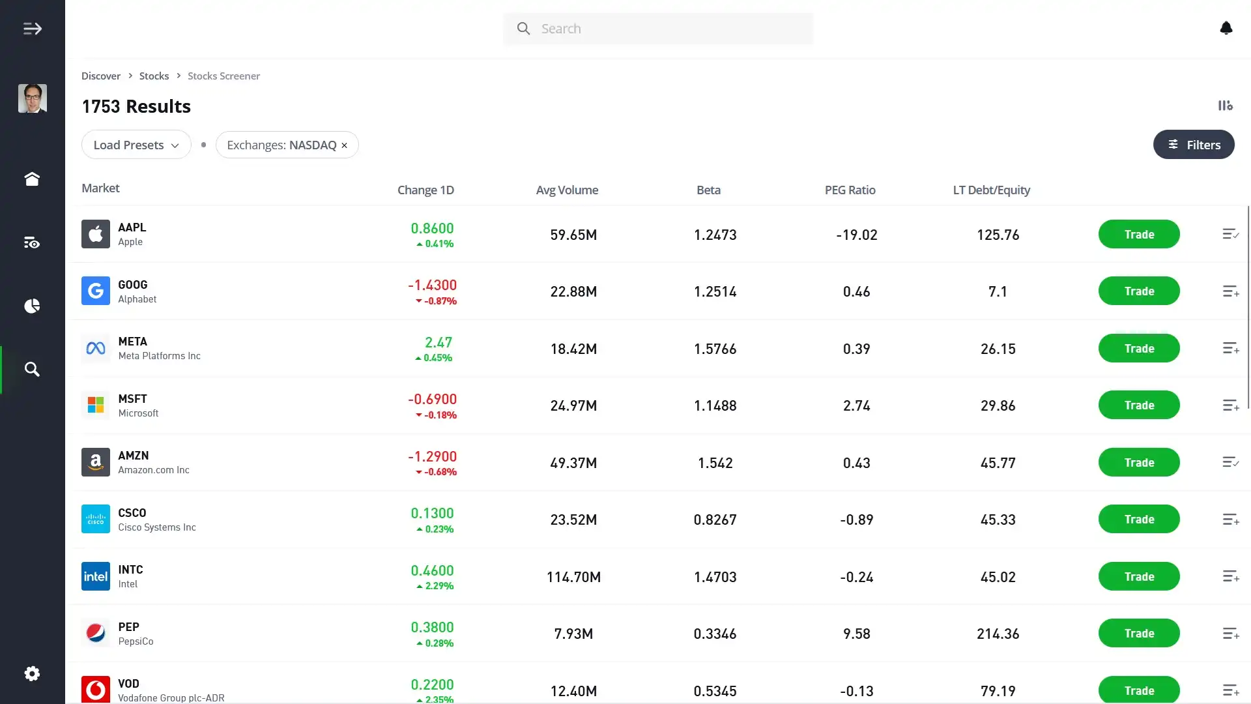Click Trade button for VOD
1251x704 pixels.
pyautogui.click(x=1139, y=690)
